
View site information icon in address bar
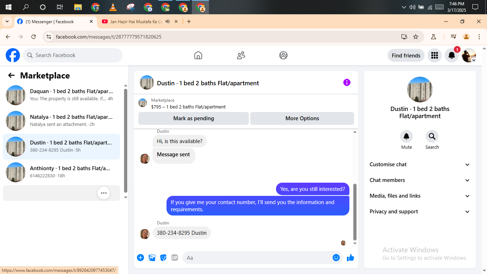point(49,37)
